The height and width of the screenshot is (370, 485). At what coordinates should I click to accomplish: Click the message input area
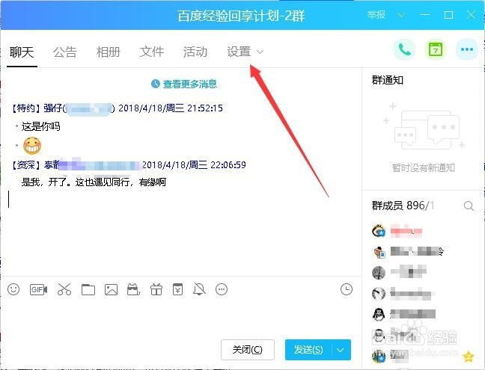click(x=181, y=318)
